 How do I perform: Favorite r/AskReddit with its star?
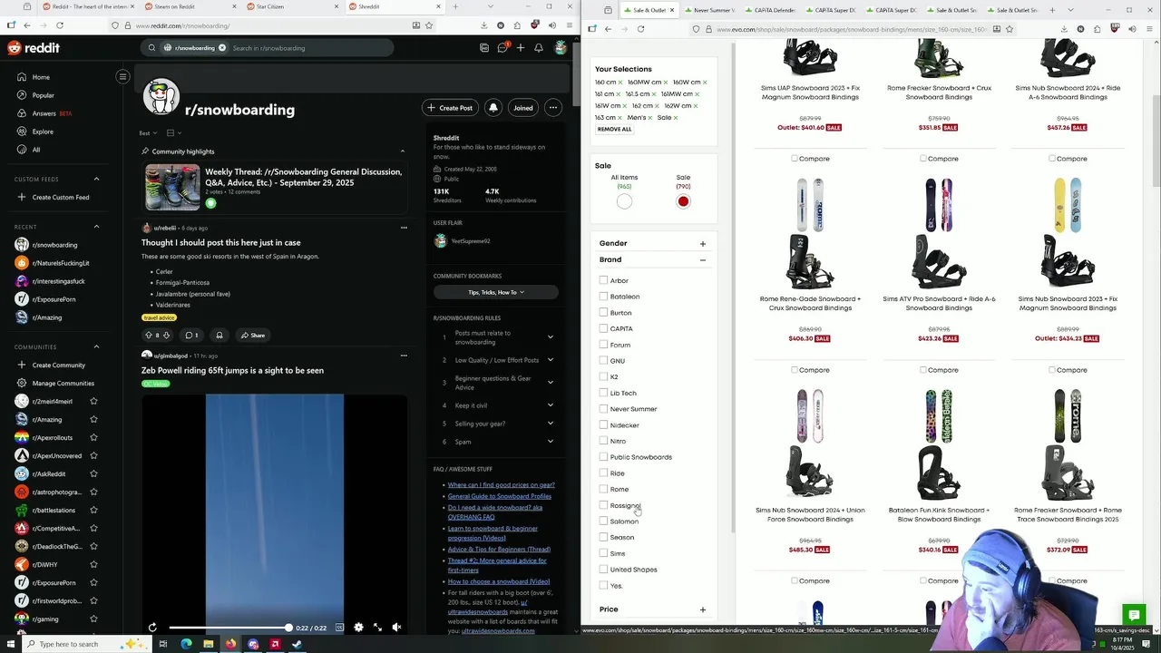[93, 474]
